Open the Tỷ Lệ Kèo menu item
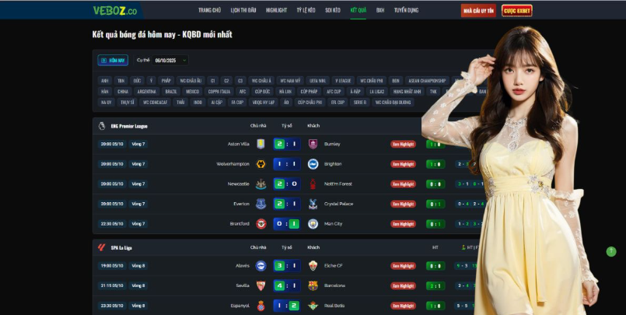Screen dimensions: 626x315 [306, 10]
